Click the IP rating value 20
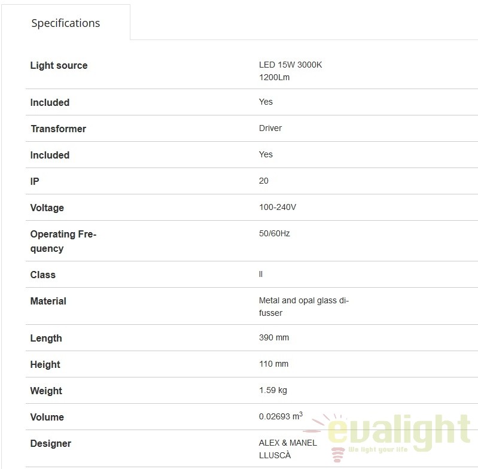478x469 pixels. (x=263, y=181)
